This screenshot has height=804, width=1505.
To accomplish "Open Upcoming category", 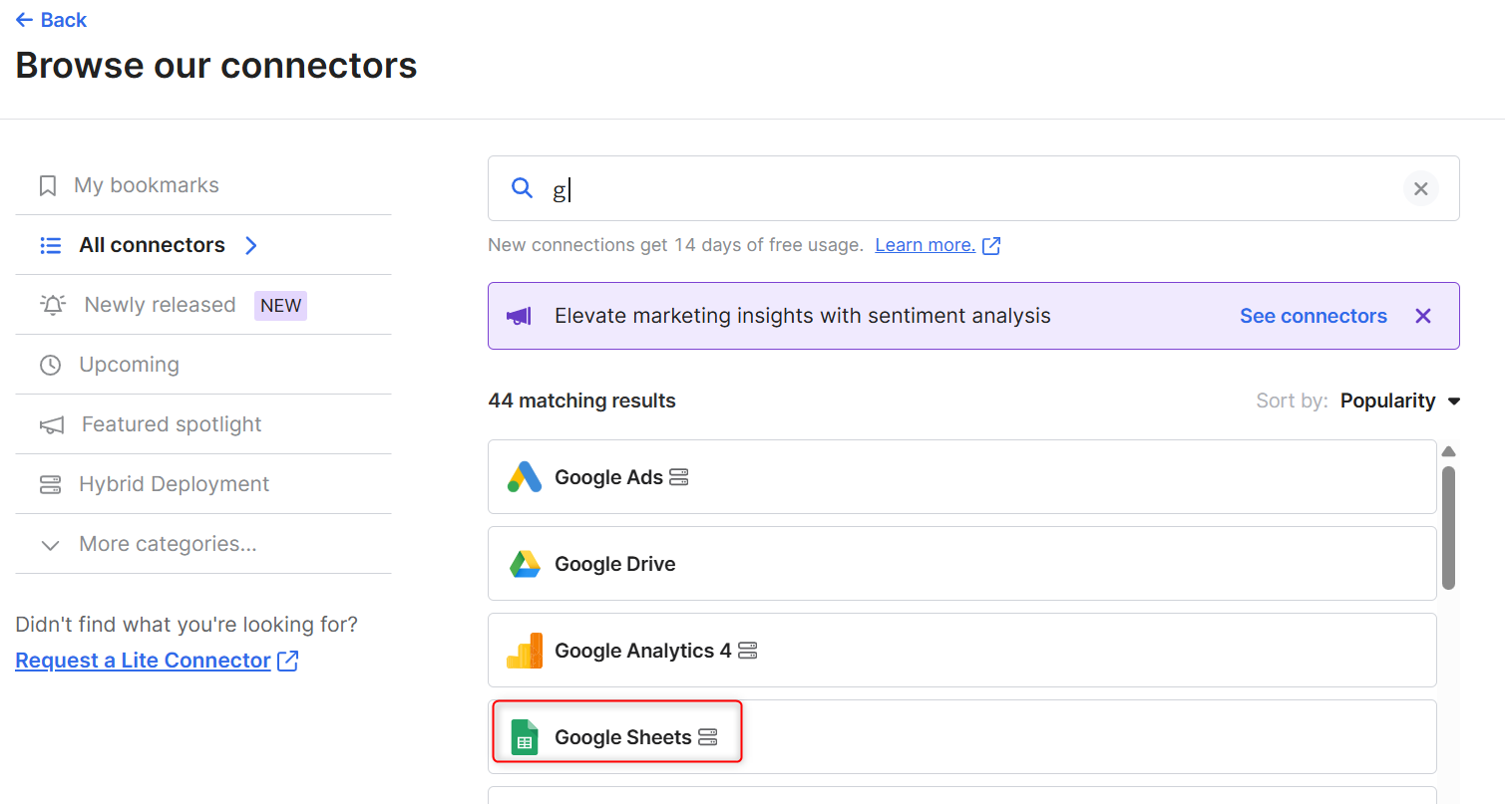I will click(203, 365).
